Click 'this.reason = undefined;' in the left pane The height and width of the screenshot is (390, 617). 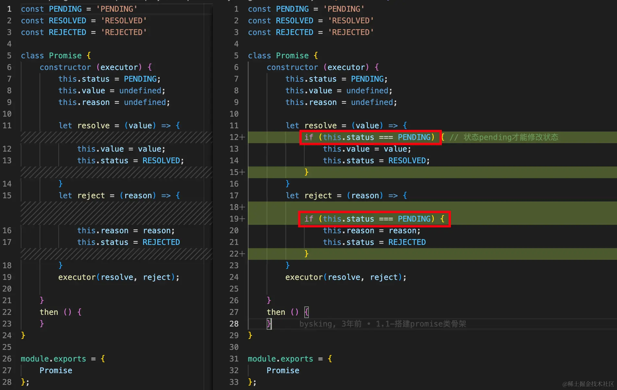(114, 102)
